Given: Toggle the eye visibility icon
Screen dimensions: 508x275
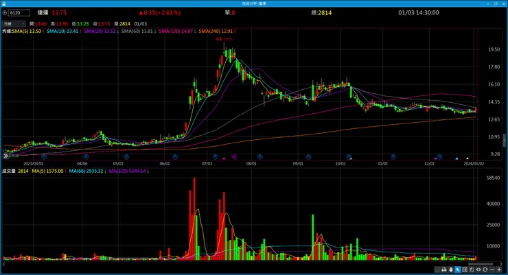Looking at the screenshot, I should 478,270.
